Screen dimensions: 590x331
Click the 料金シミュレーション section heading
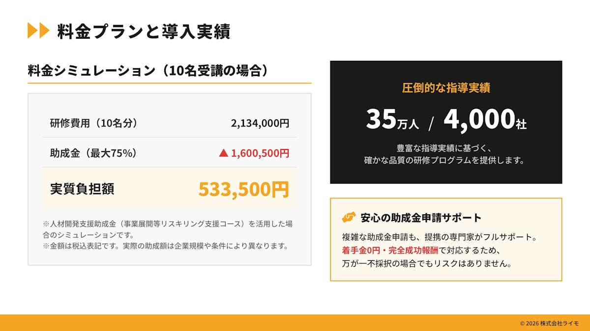click(149, 71)
